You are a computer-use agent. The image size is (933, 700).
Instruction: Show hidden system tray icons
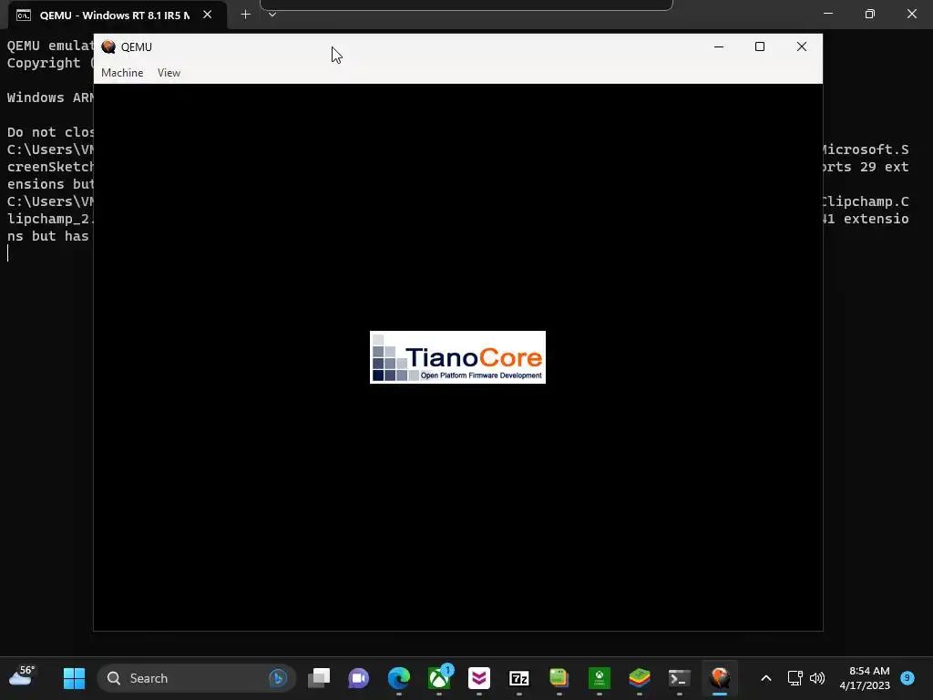tap(766, 678)
